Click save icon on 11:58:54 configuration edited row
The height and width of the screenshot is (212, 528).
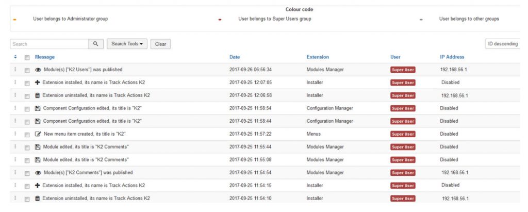tap(38, 108)
